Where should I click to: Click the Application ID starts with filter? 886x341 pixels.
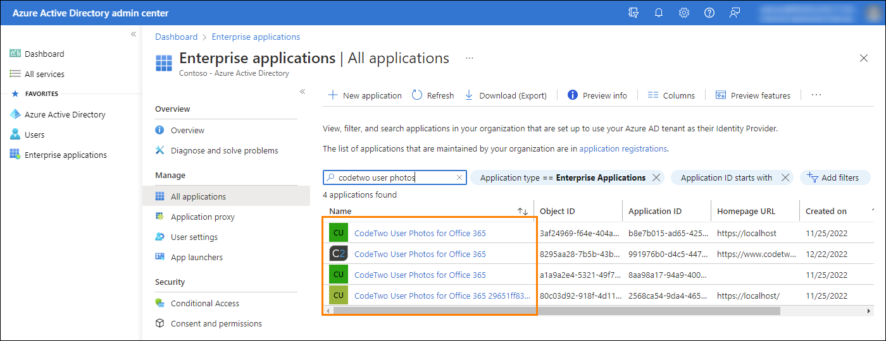[732, 177]
